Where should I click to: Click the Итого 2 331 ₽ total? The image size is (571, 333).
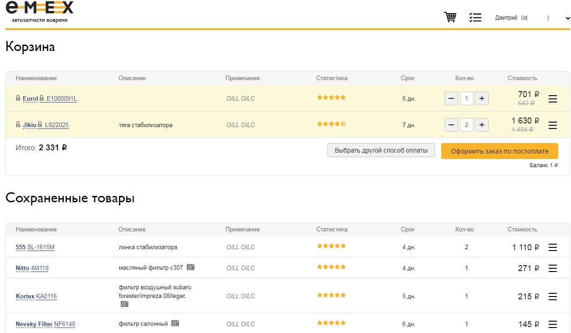click(41, 148)
